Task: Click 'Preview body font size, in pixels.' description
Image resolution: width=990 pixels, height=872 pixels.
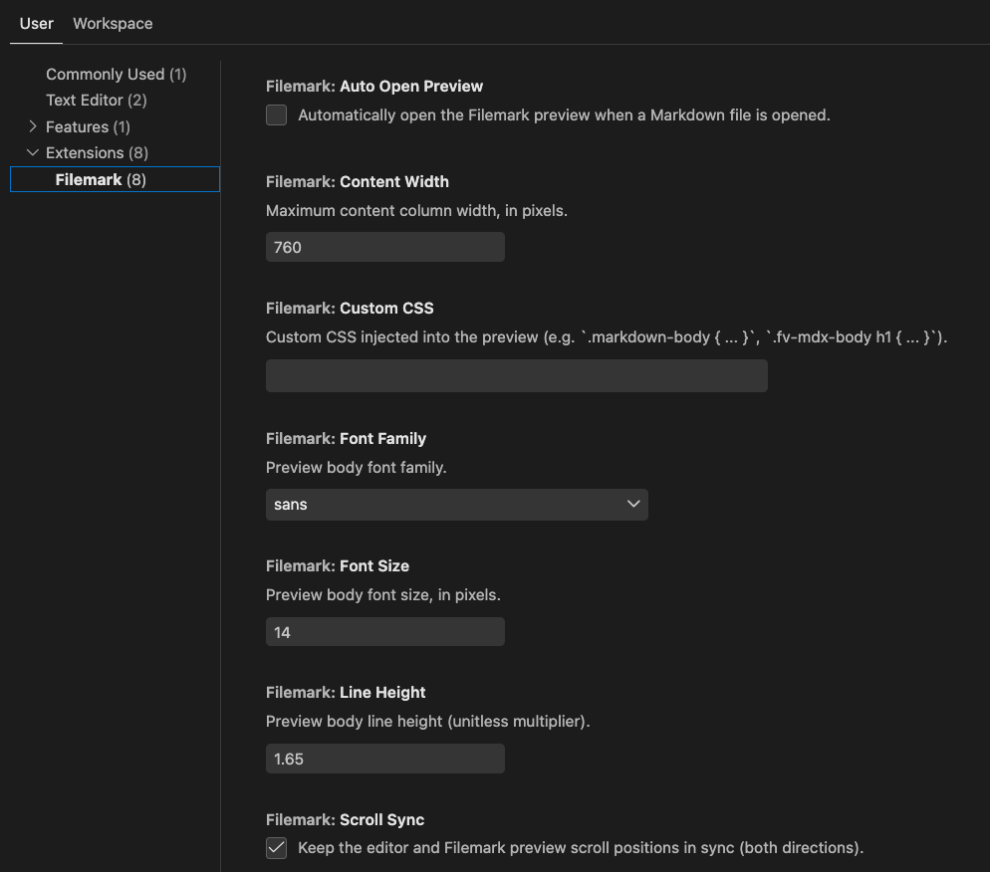Action: [x=383, y=595]
